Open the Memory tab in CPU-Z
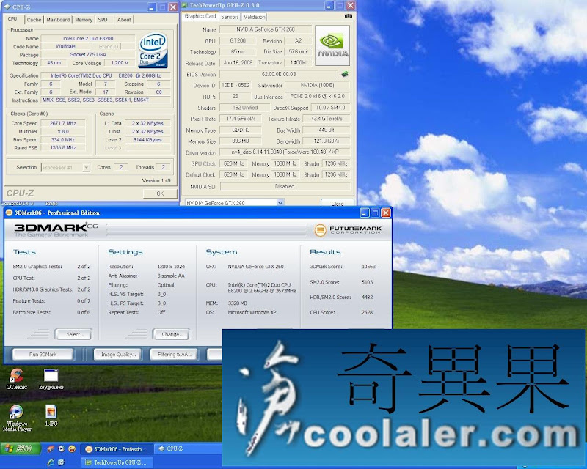The width and height of the screenshot is (587, 469). point(84,20)
